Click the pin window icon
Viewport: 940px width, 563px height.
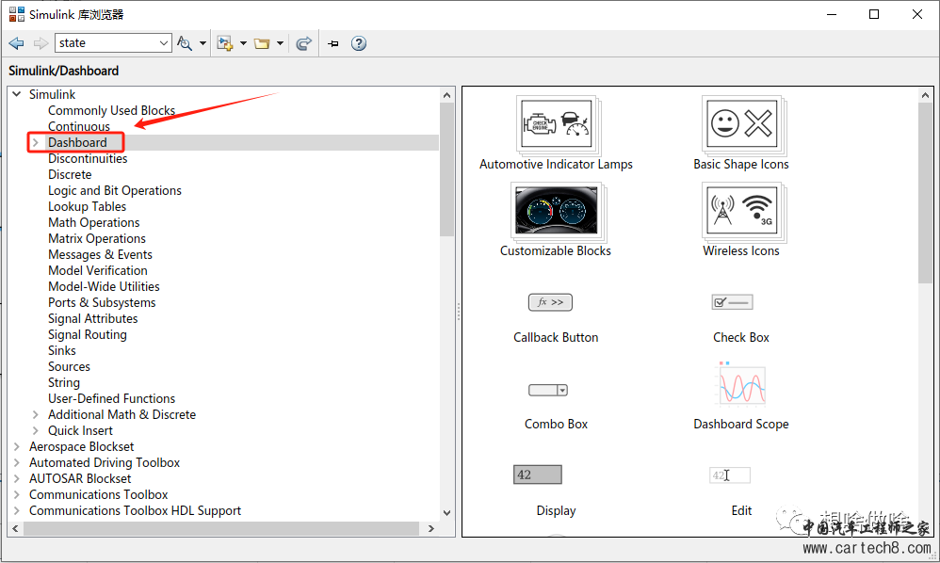click(x=333, y=43)
